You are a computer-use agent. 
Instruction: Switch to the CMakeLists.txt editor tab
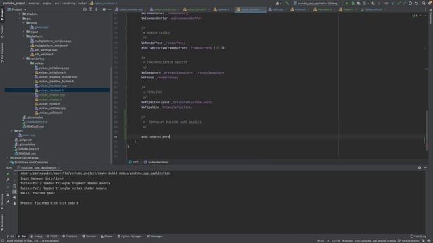tap(373, 9)
